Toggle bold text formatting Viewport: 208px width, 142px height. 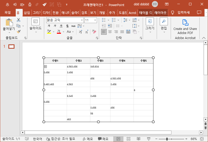click(49, 26)
